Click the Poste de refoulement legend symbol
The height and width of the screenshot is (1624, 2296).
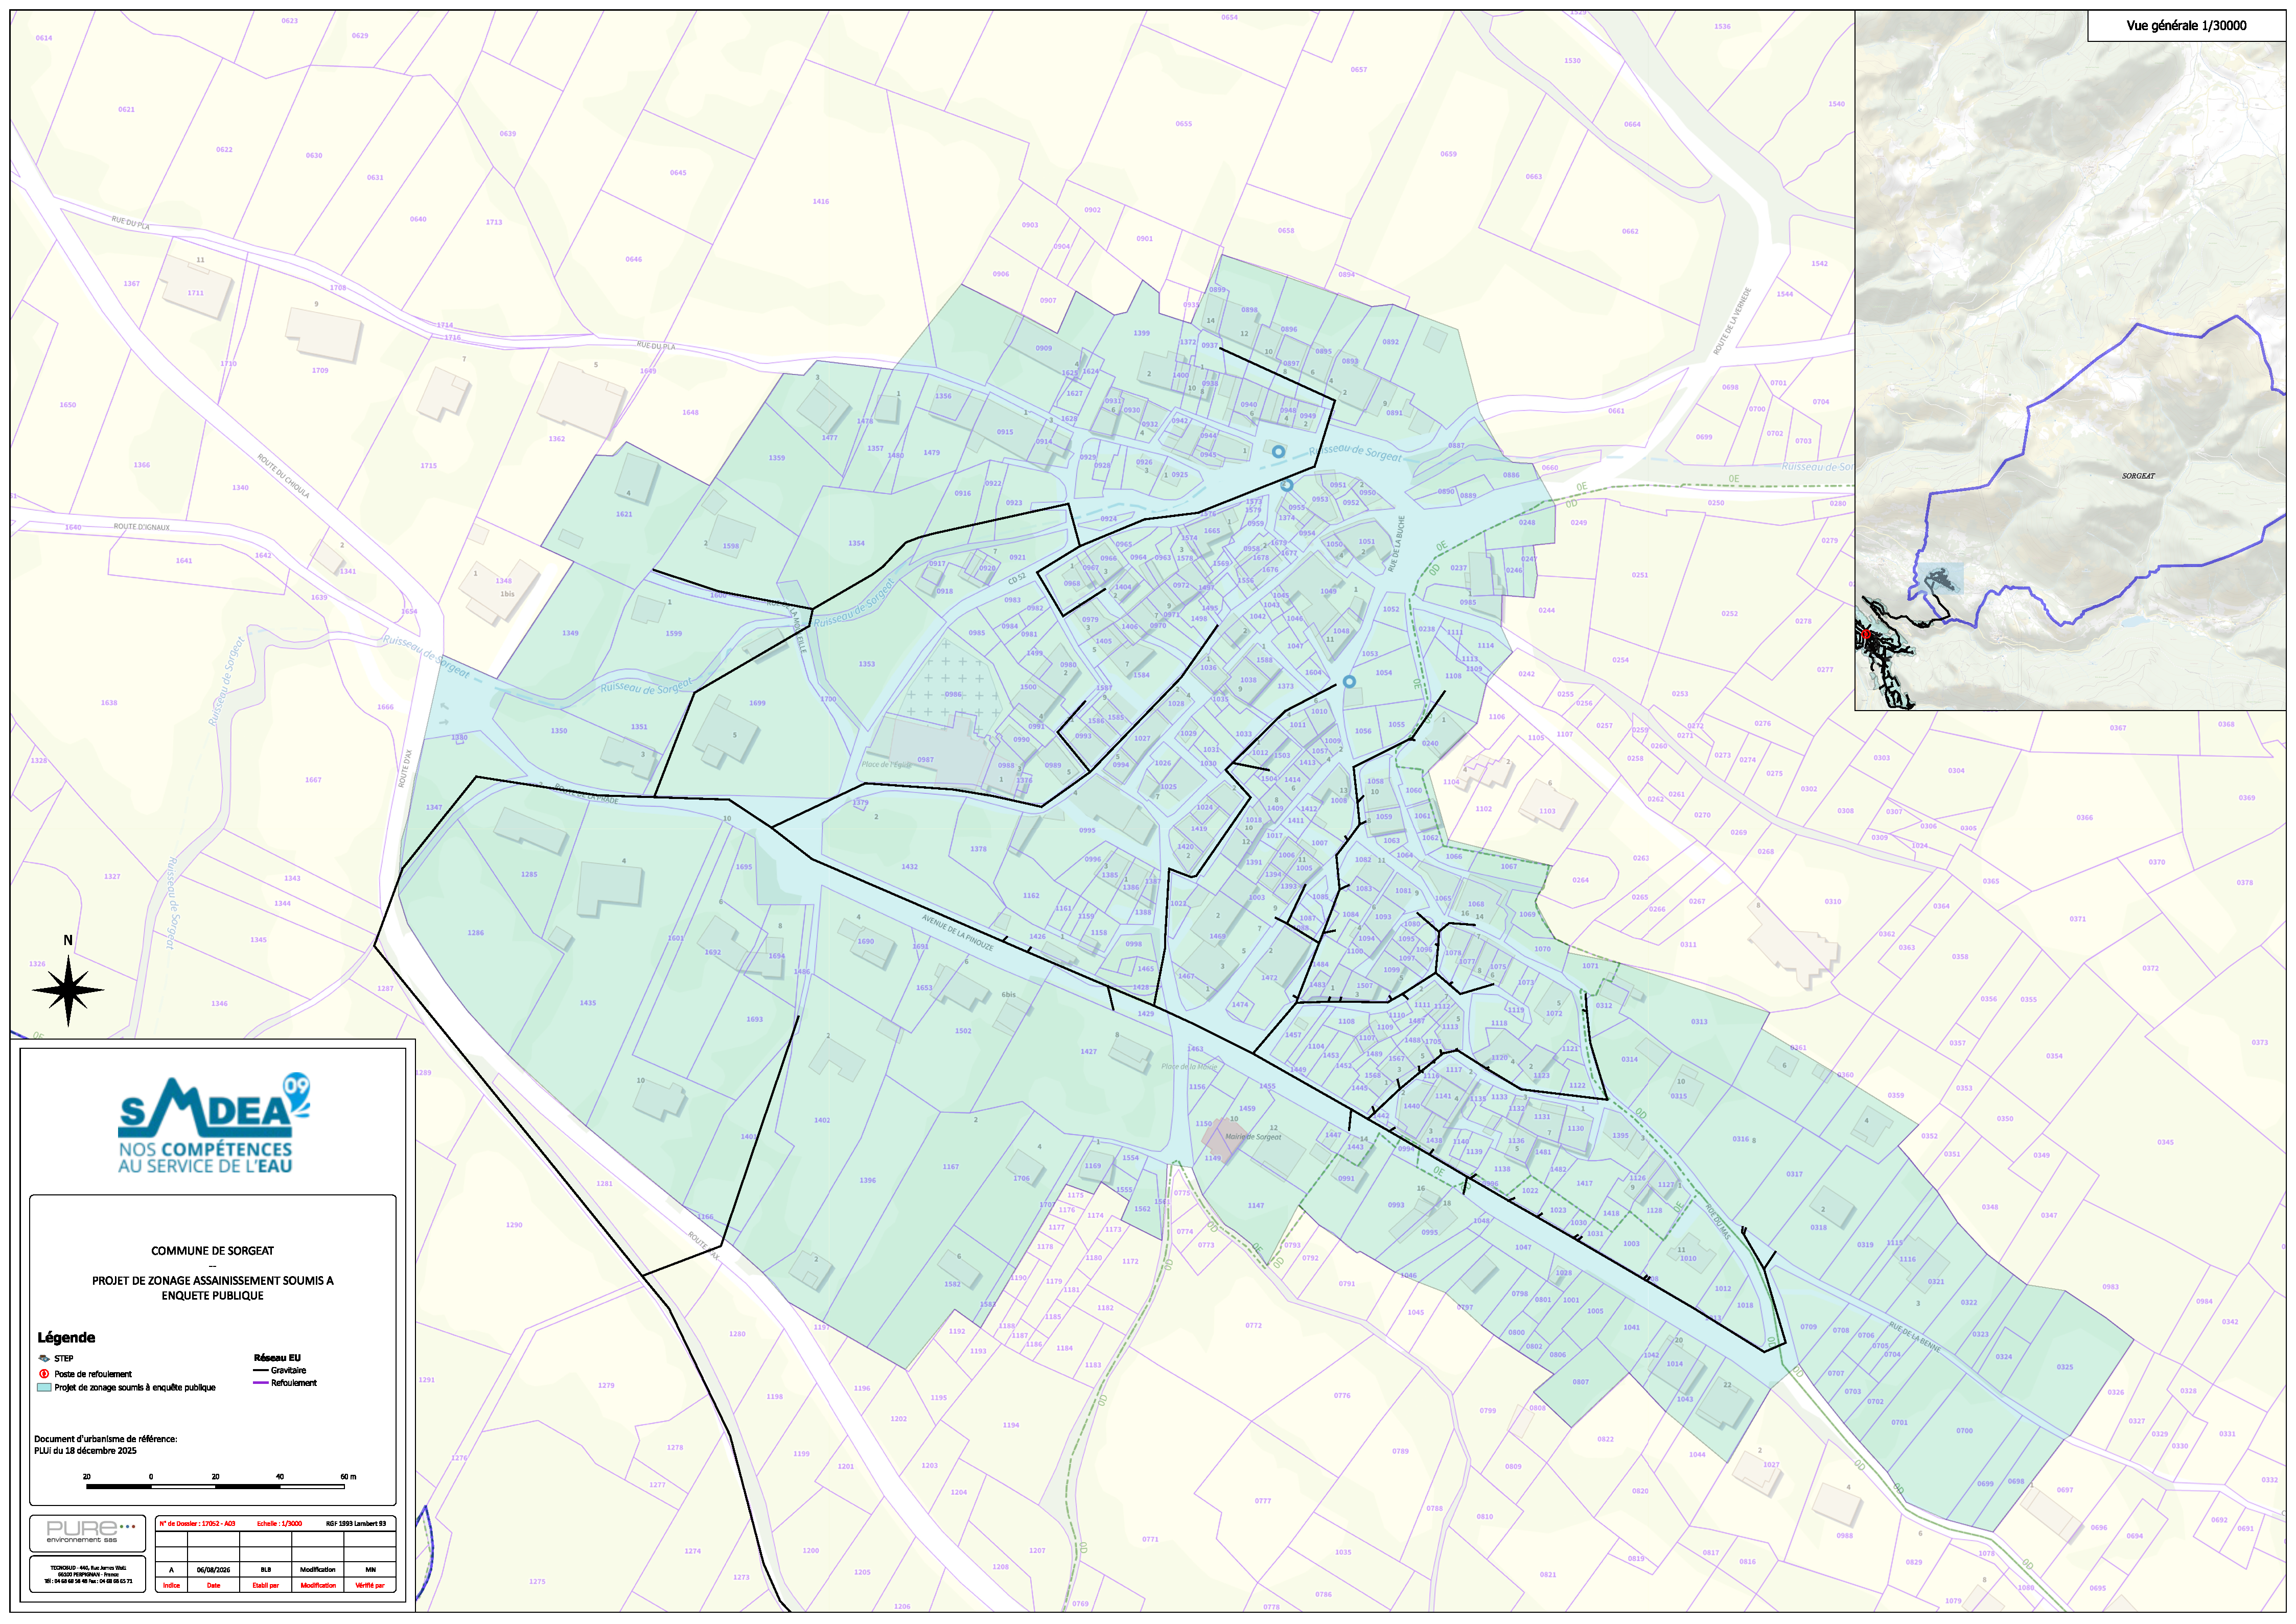click(44, 1373)
